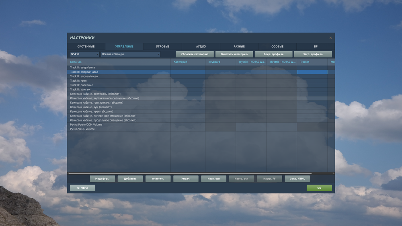
Task: Click the scrollbar's left arrow
Action: 68,173
